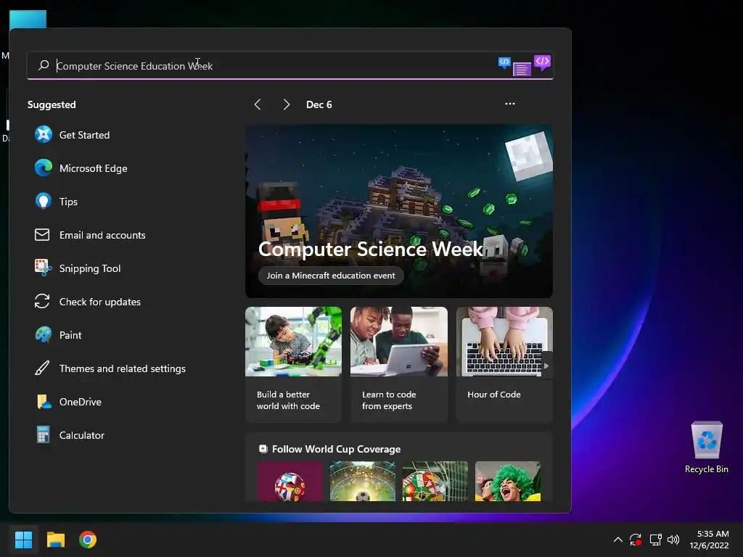Click the Suggested heading

click(x=52, y=104)
